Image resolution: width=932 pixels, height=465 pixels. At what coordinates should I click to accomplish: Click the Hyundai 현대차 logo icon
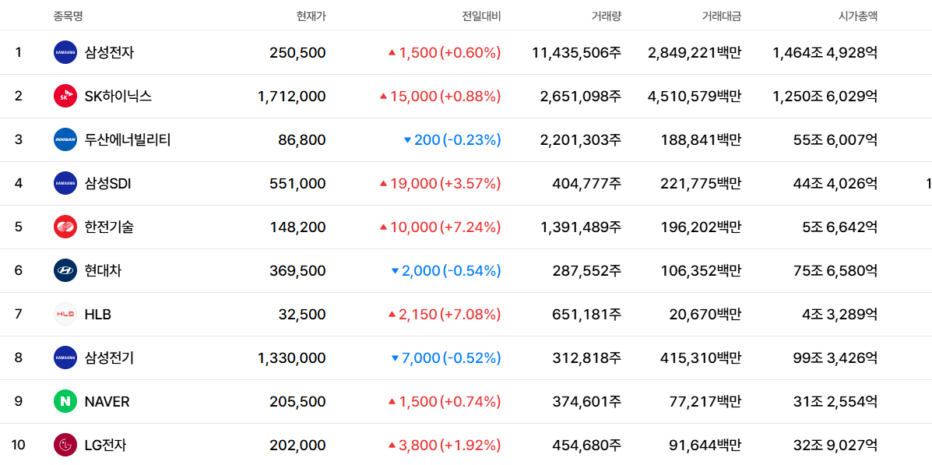pos(65,270)
